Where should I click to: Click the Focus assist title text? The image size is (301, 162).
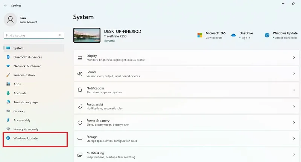pos(95,104)
